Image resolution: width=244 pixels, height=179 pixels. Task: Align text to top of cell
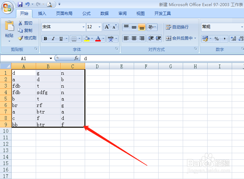pyautogui.click(x=126, y=27)
